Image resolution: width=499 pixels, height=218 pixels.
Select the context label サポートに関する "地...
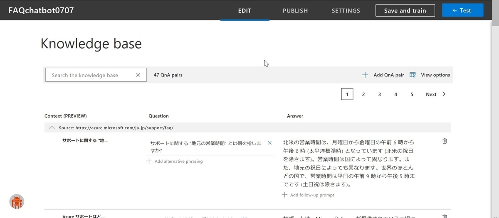[85, 140]
